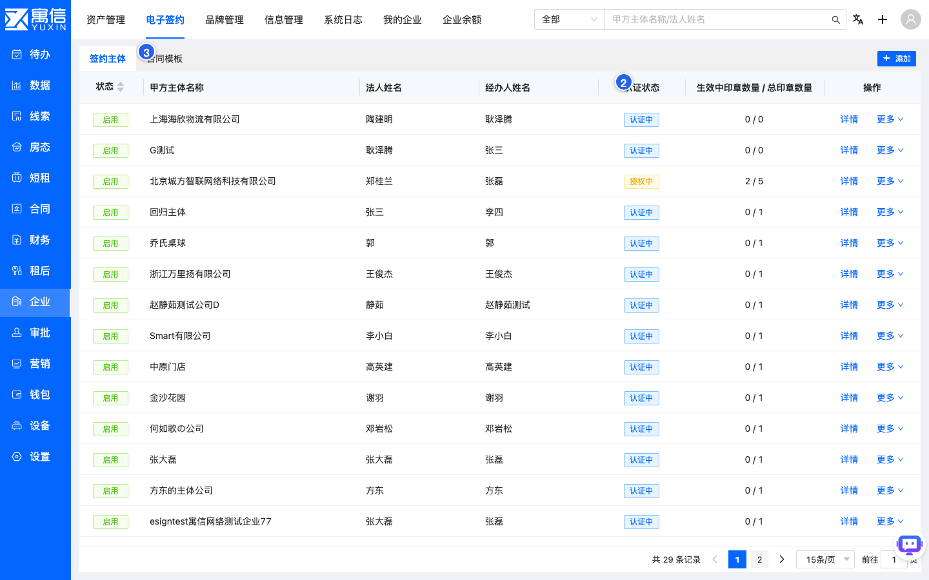Image resolution: width=929 pixels, height=580 pixels.
Task: Open the 合同 sidebar icon
Action: (x=17, y=209)
